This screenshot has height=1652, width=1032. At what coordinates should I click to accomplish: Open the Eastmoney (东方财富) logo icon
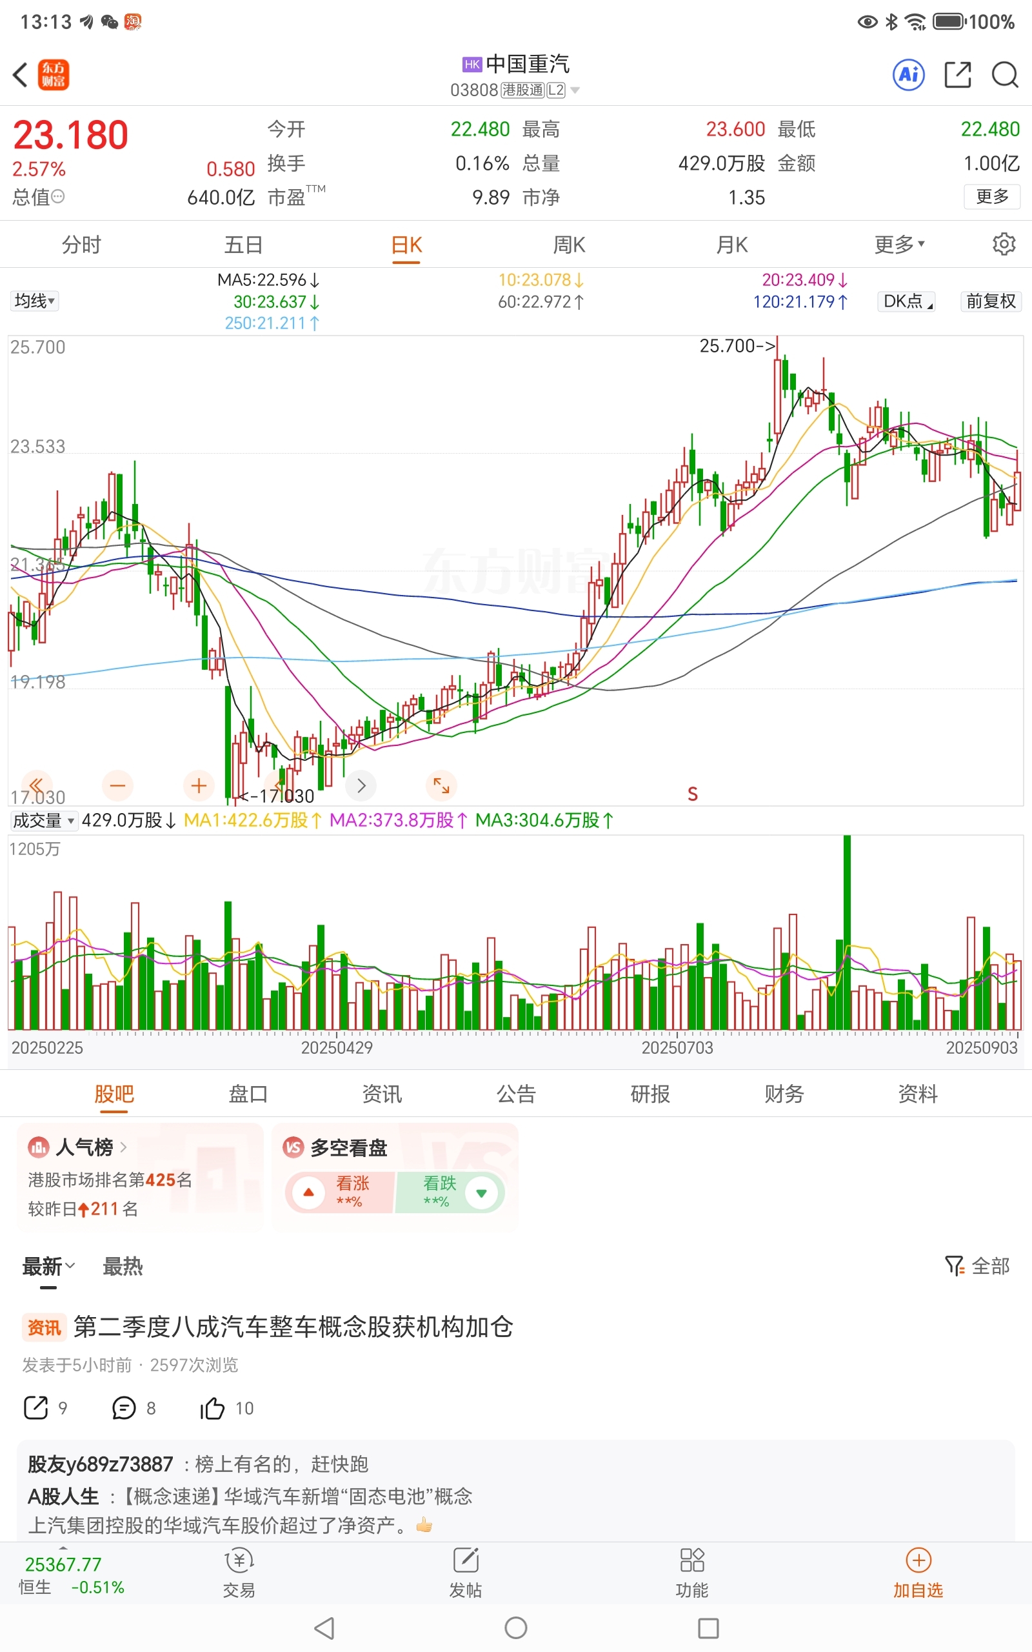click(54, 74)
